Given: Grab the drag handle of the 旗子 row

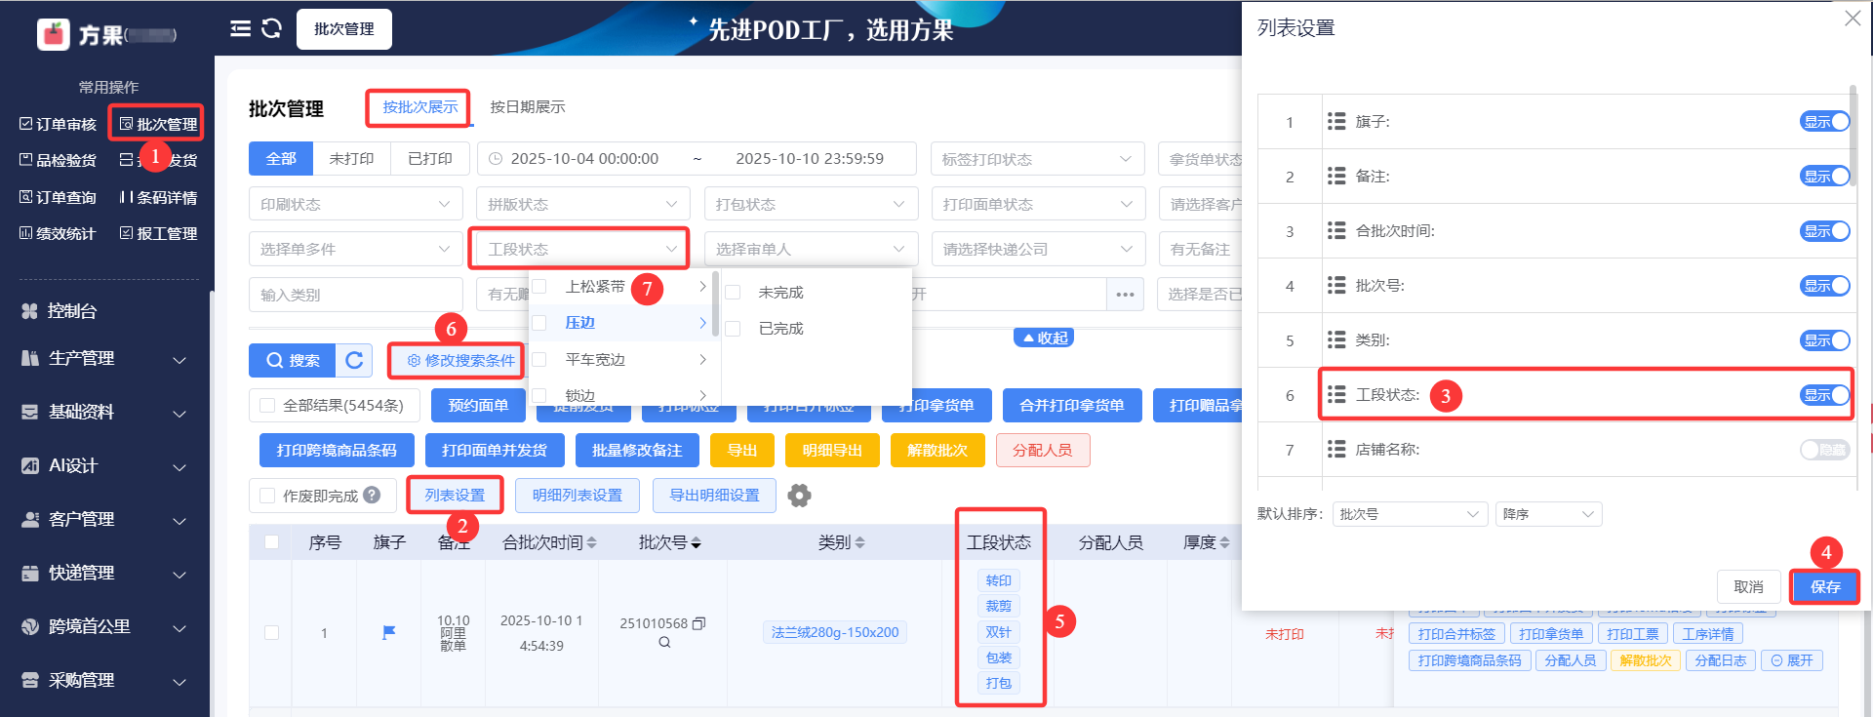Looking at the screenshot, I should pos(1336,122).
